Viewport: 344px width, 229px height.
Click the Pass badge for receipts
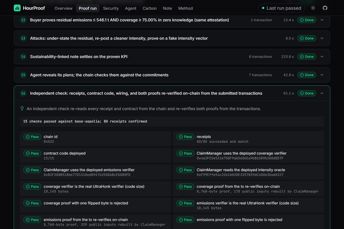pyautogui.click(x=185, y=137)
